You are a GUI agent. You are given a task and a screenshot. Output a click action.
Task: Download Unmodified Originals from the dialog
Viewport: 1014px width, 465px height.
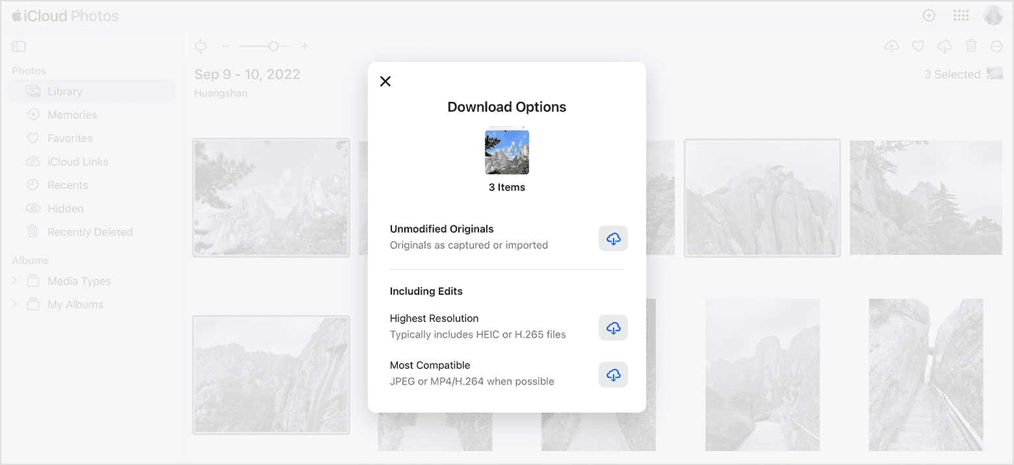tap(612, 238)
